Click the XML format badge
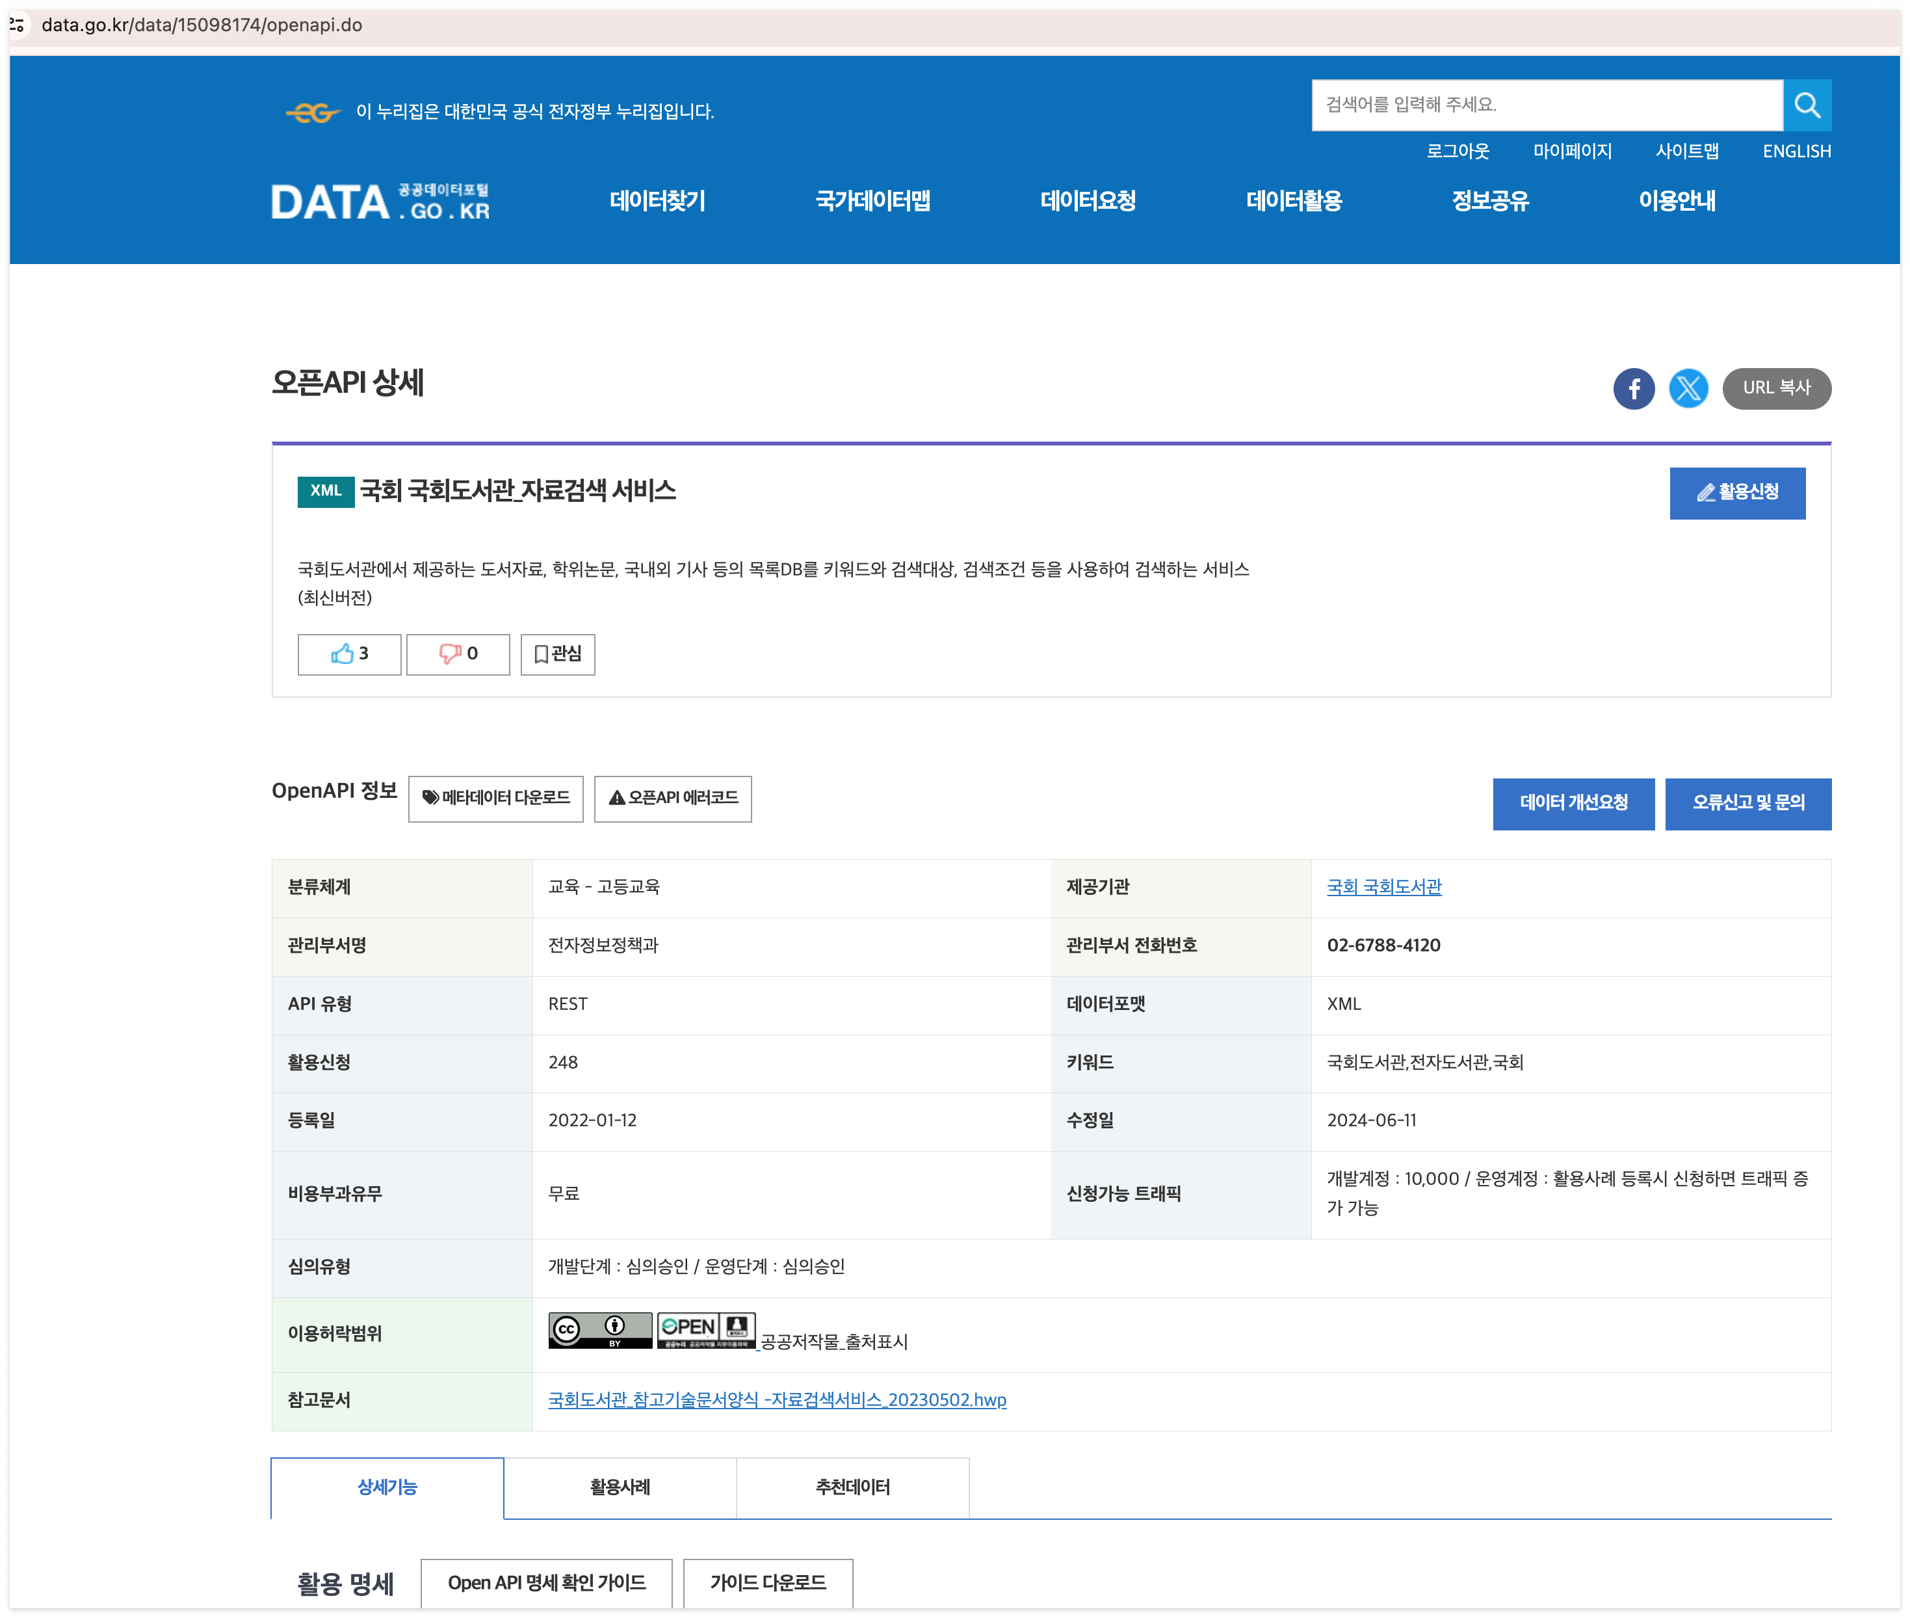Viewport: 1910px width, 1618px height. [326, 491]
